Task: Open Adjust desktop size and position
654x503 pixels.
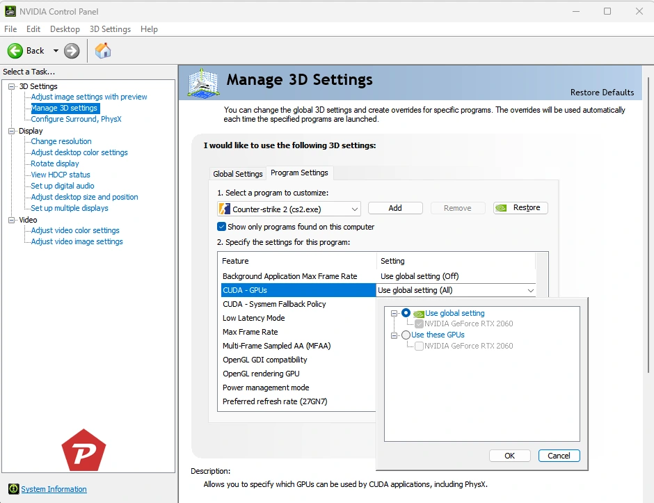Action: pos(84,197)
